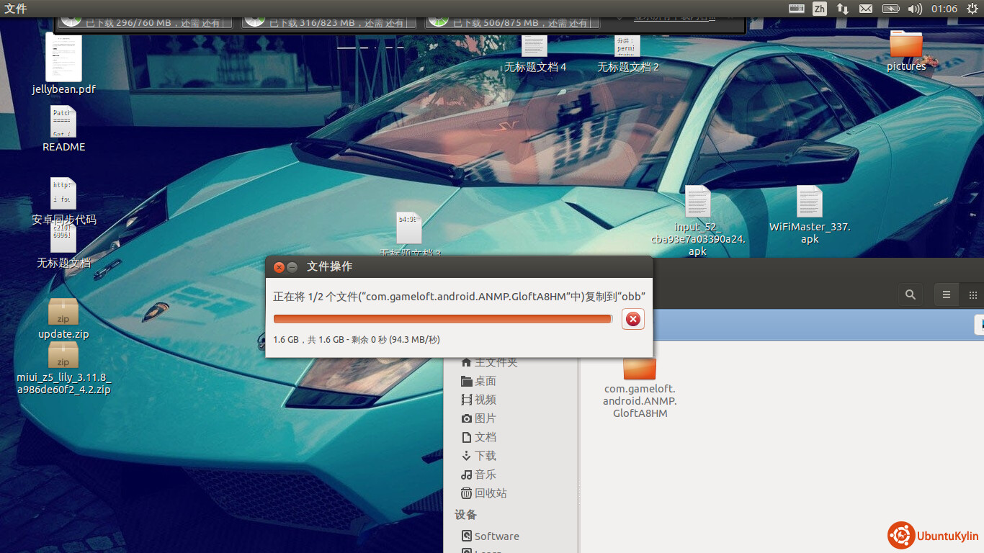
Task: Click the clock showing 01:06
Action: click(x=944, y=9)
